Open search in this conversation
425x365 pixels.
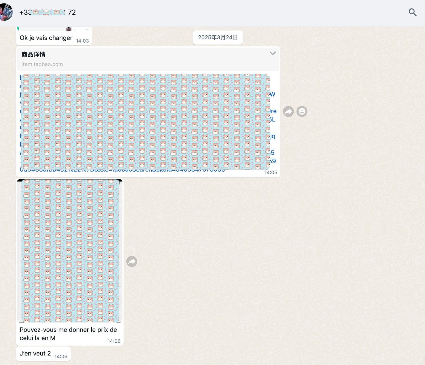click(412, 12)
